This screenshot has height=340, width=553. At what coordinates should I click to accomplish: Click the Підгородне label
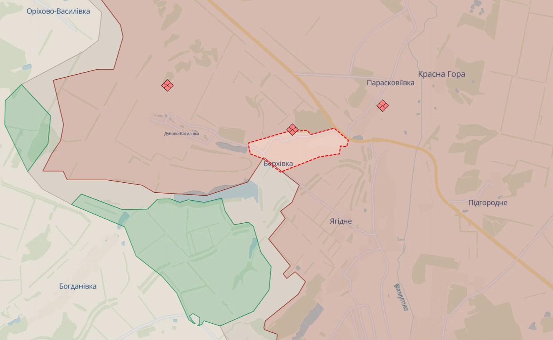[488, 203]
